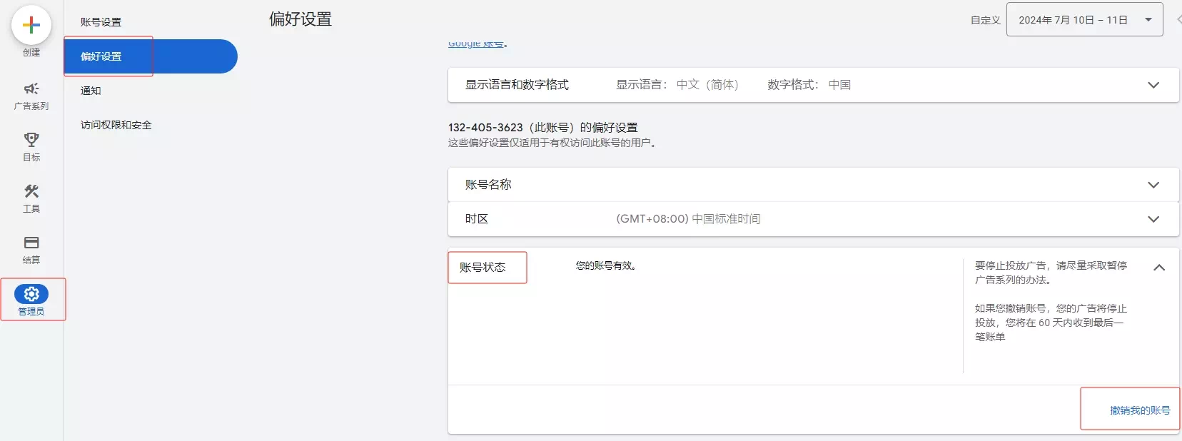Collapse the 账号状态 section with the up chevron
Image resolution: width=1182 pixels, height=441 pixels.
[x=1158, y=268]
